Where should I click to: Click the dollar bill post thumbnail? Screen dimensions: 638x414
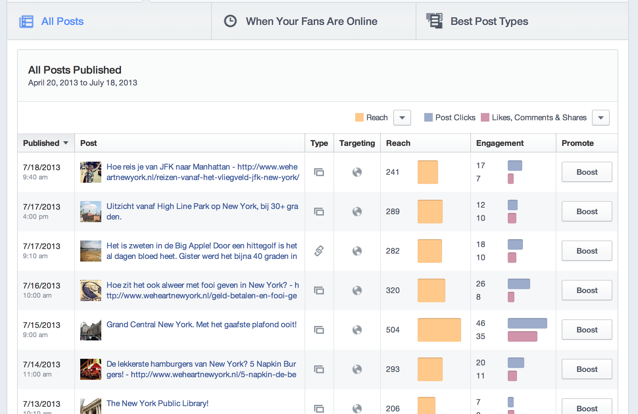point(91,290)
